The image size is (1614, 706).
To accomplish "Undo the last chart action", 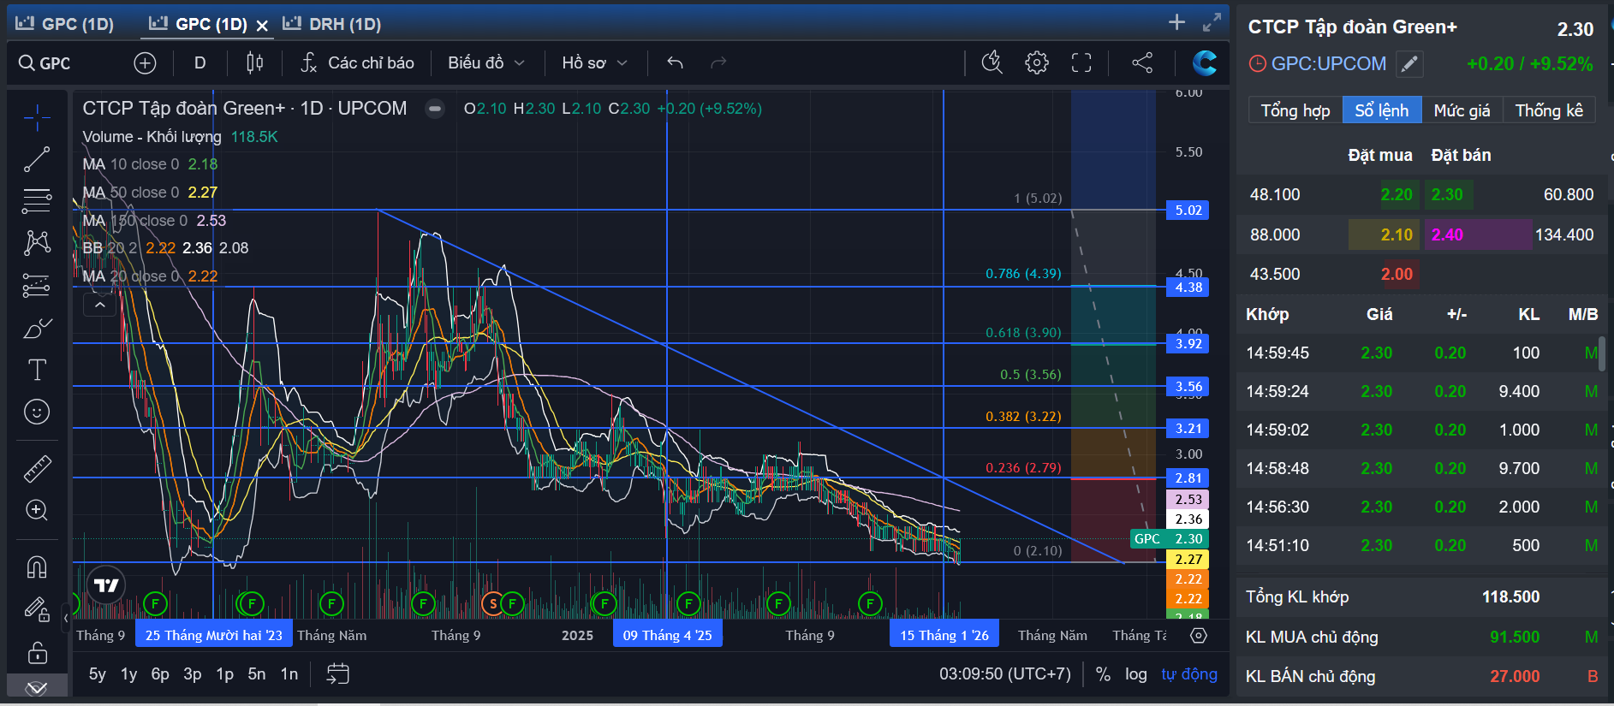I will pos(675,62).
